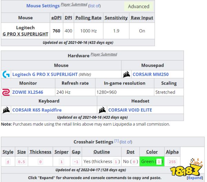The height and width of the screenshot is (182, 207).
Task: Open the Advanced mouse settings tab
Action: click(x=139, y=6)
